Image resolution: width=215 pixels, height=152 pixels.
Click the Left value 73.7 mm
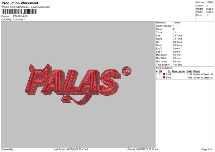(178, 35)
